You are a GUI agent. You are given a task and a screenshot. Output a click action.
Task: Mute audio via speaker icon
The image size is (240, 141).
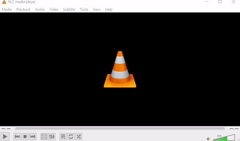coord(208,139)
